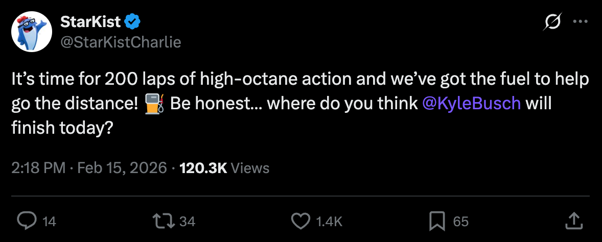This screenshot has height=242, width=602.
Task: Click the reply count of 14
Action: tap(49, 221)
